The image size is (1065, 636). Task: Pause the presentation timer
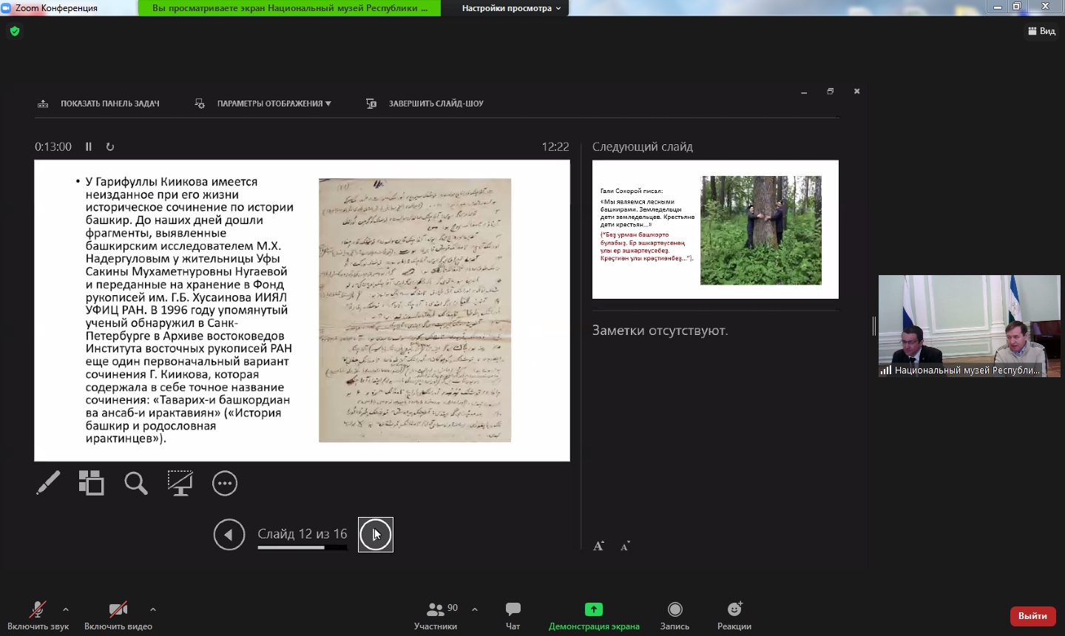(x=89, y=147)
